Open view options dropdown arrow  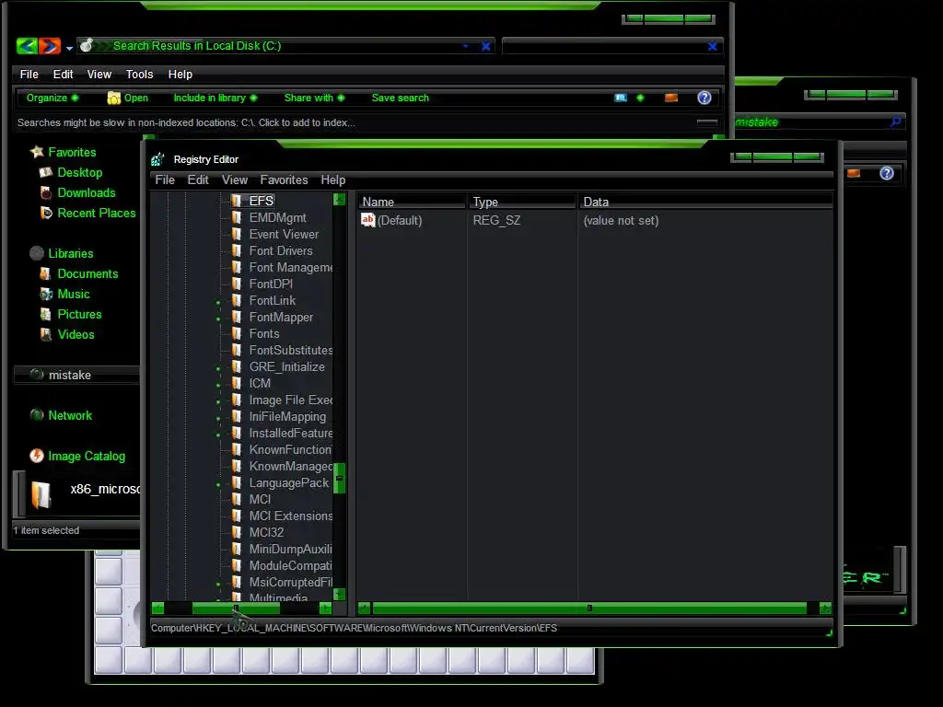(641, 98)
